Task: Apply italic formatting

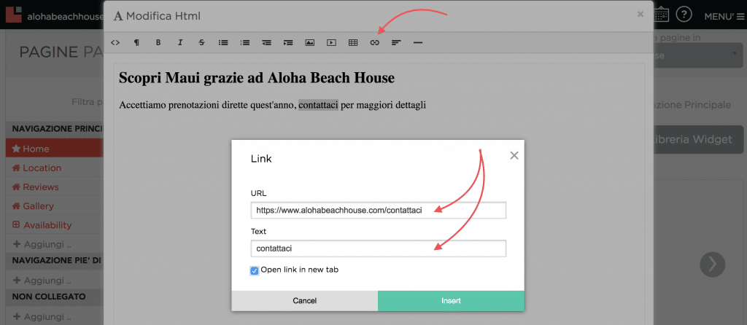Action: [180, 43]
